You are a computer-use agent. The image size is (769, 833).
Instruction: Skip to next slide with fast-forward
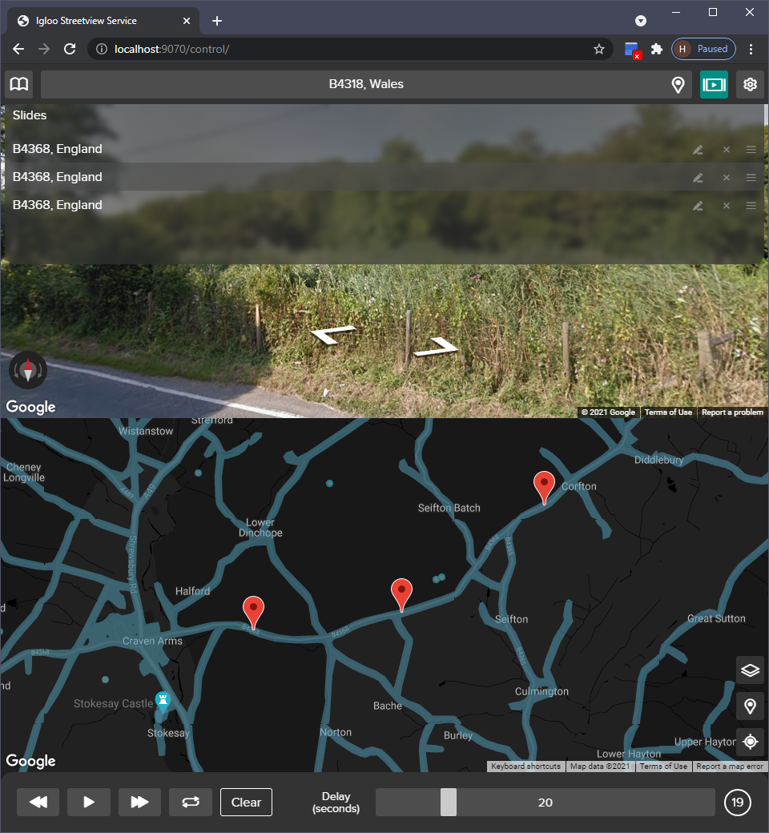[139, 802]
